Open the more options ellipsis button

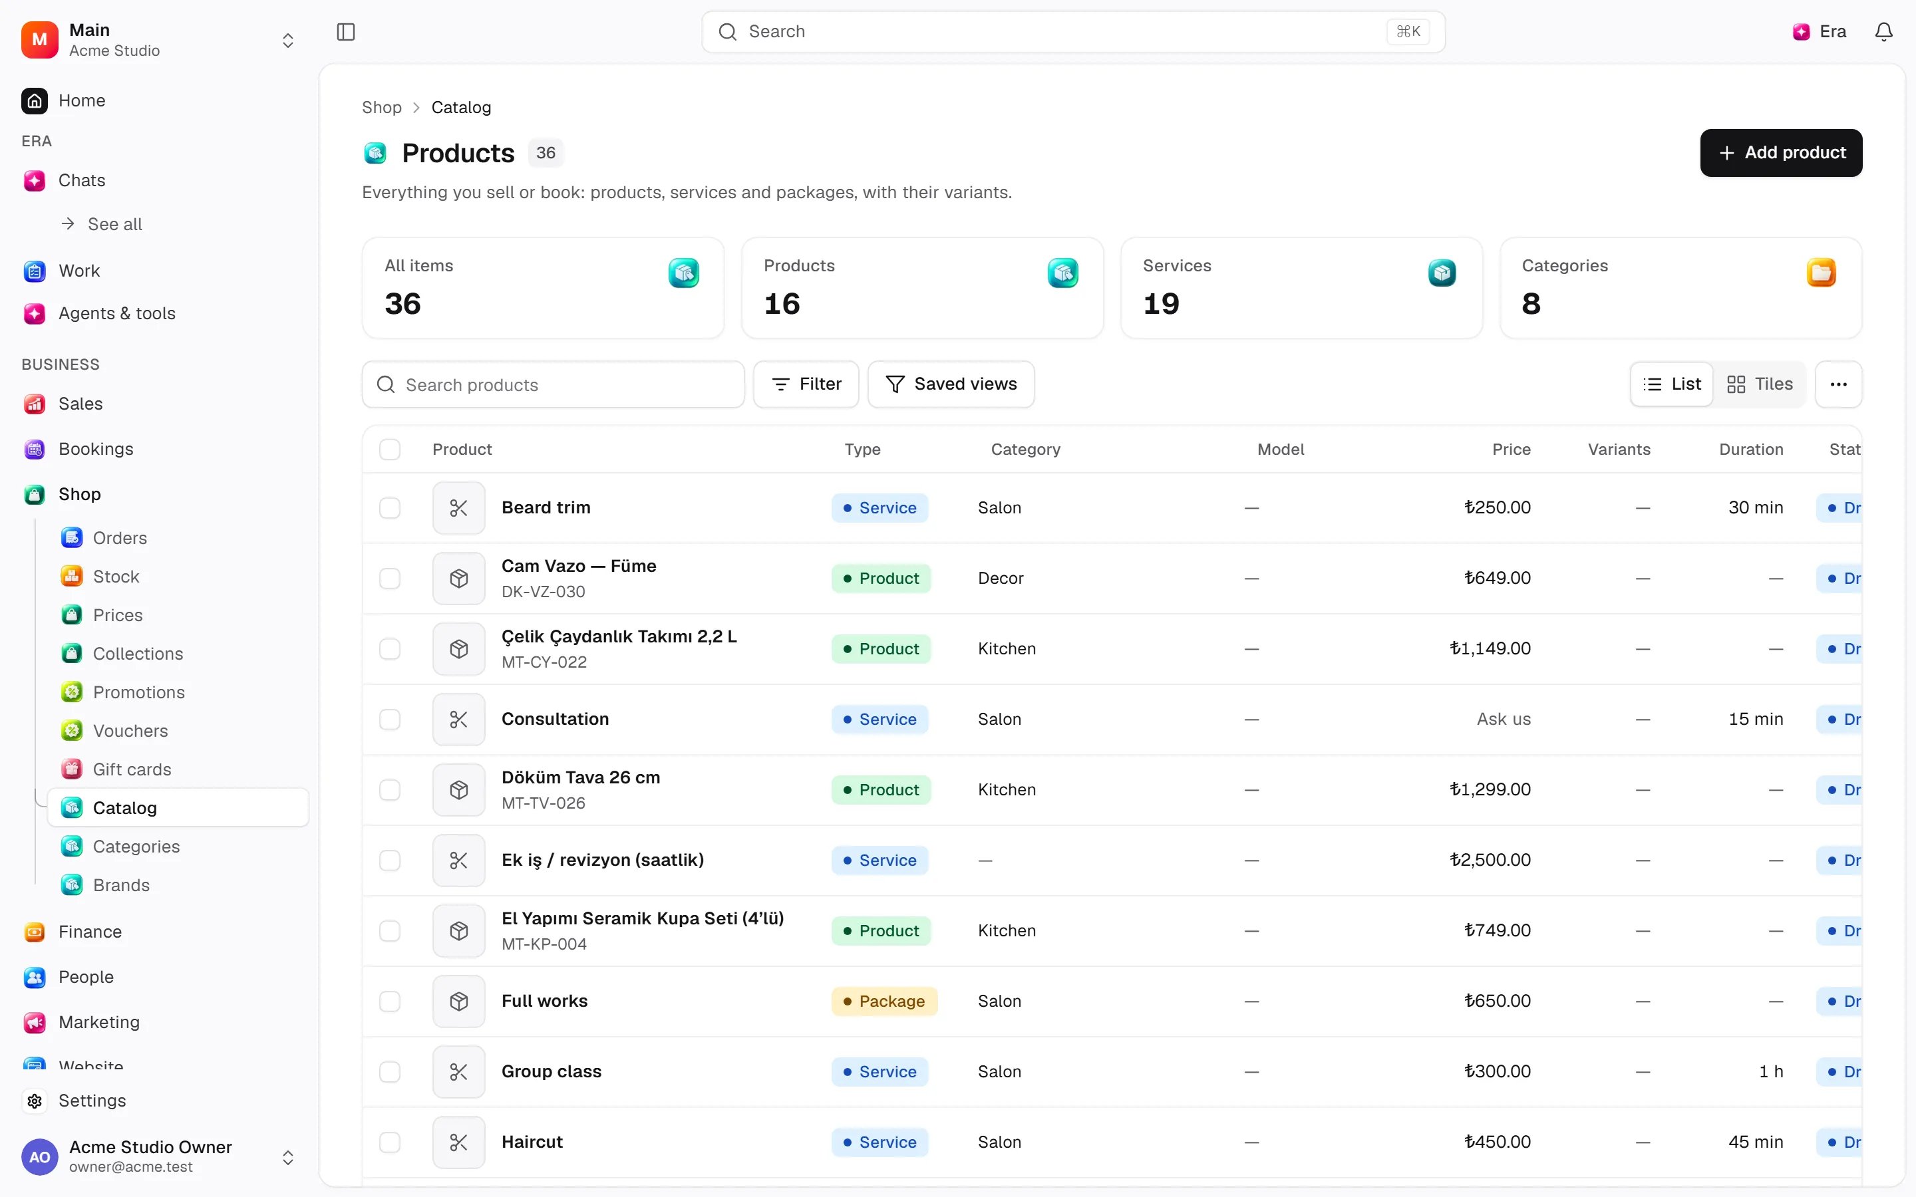coord(1838,385)
